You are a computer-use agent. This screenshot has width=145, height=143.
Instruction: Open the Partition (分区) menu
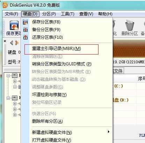pyautogui.click(x=49, y=14)
